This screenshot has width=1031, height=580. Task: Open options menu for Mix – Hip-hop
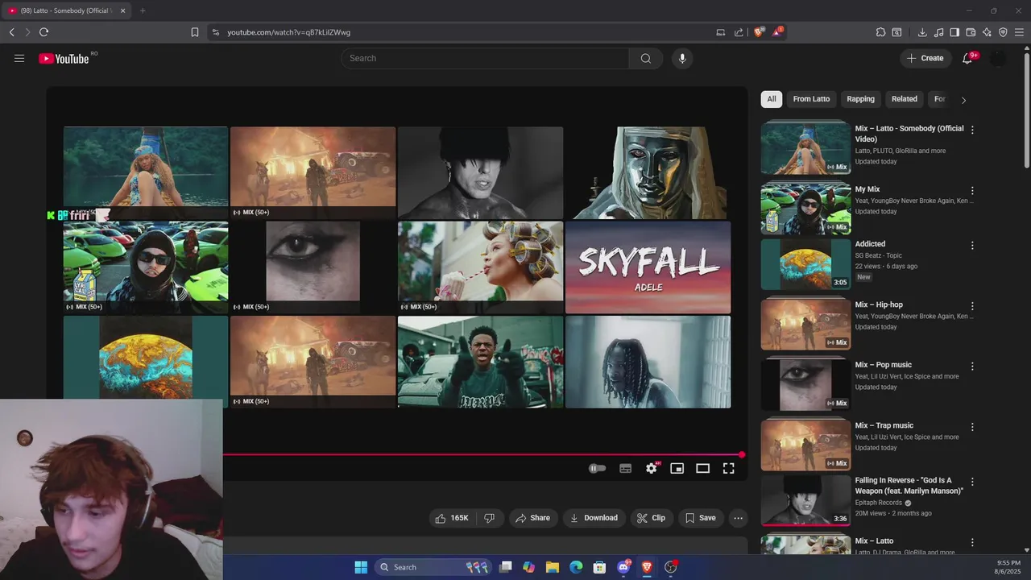click(972, 306)
